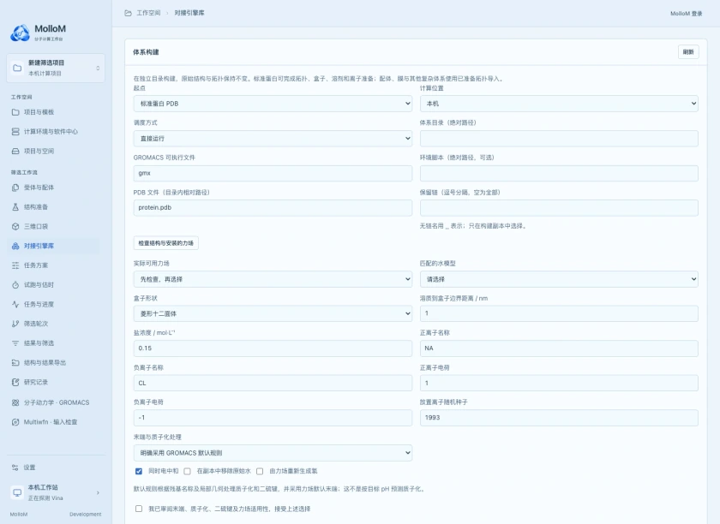Click the PDB 文件 field containing protein.pdb
Image resolution: width=720 pixels, height=524 pixels.
pyautogui.click(x=273, y=208)
